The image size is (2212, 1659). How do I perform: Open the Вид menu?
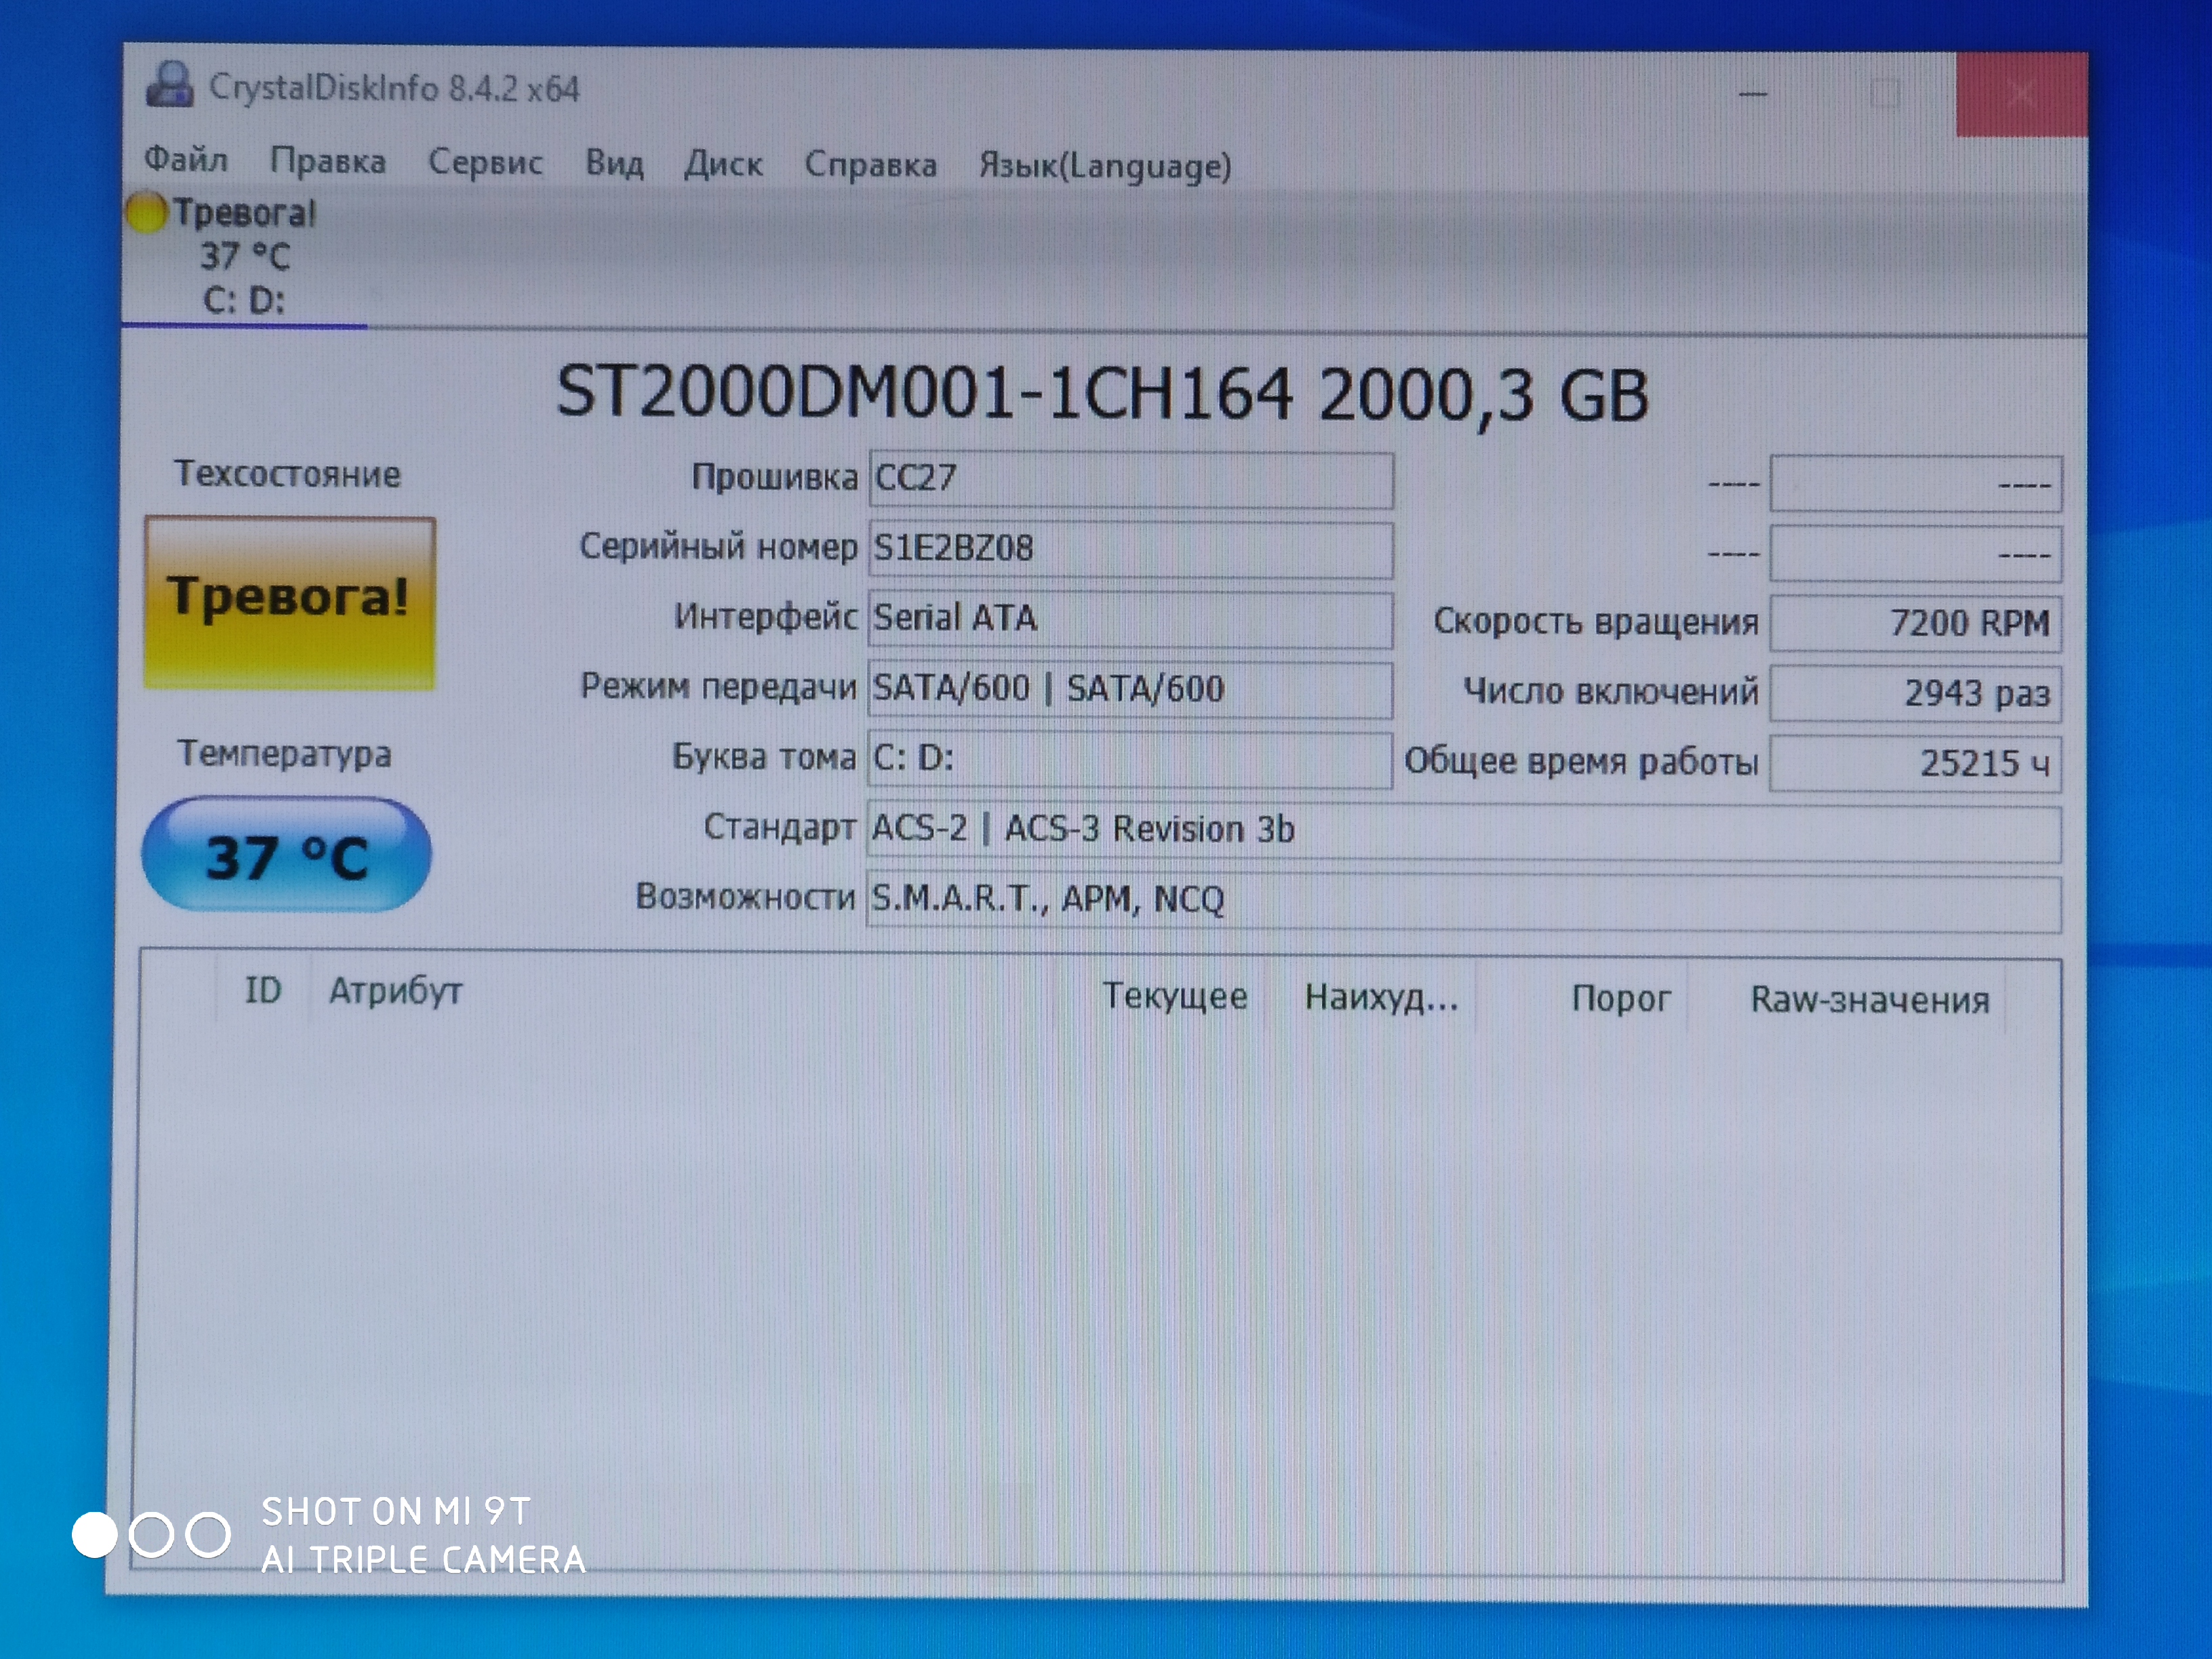pos(614,163)
